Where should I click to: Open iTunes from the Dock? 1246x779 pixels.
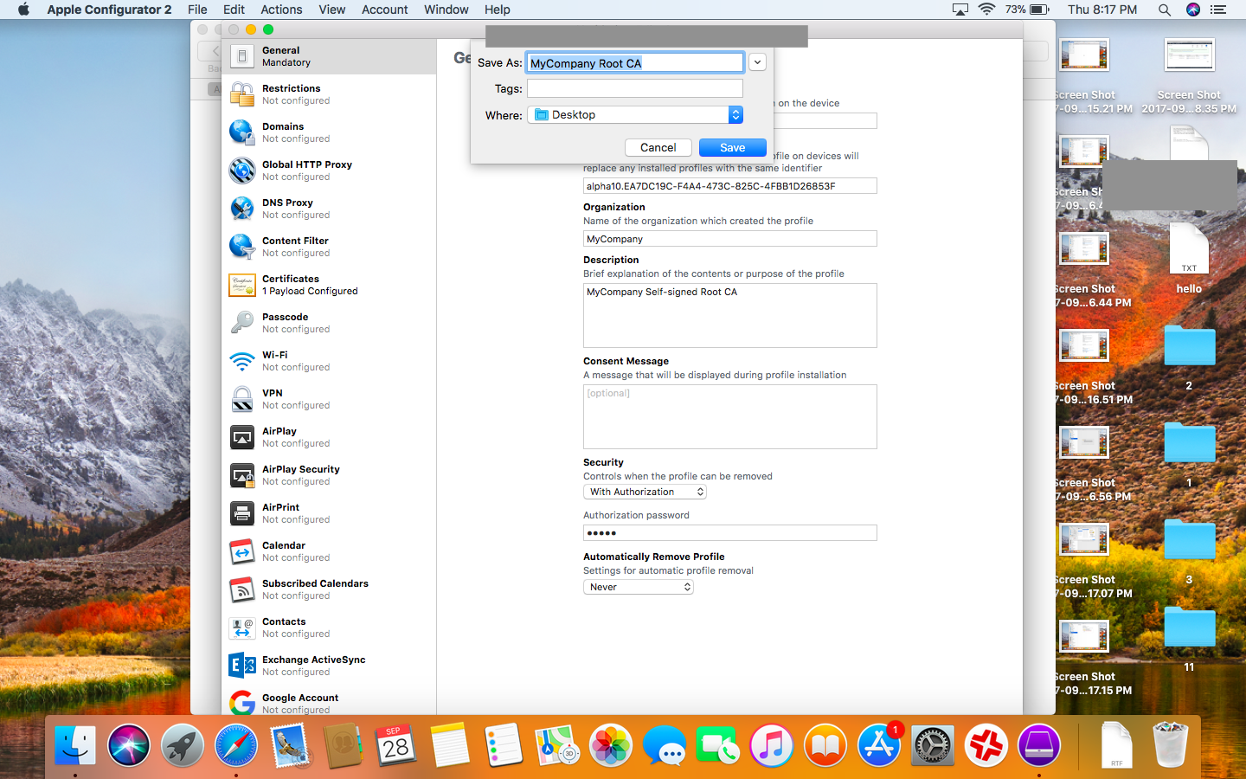pos(772,745)
